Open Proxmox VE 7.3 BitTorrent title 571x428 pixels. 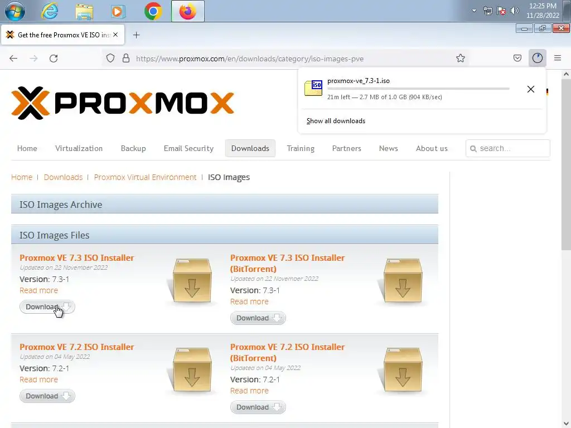tap(287, 263)
